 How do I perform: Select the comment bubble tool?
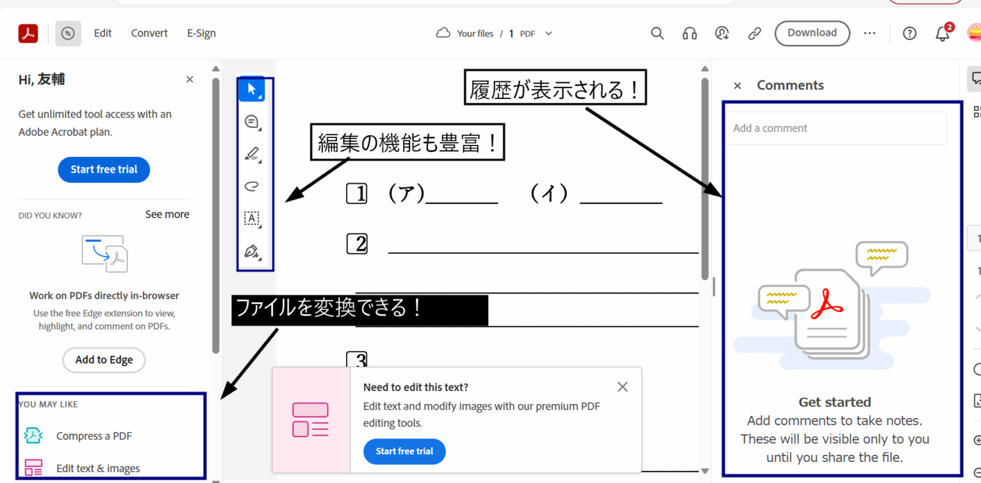pos(252,122)
